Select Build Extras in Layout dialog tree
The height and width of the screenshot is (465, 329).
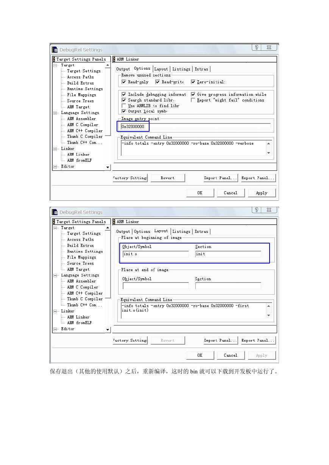[81, 245]
